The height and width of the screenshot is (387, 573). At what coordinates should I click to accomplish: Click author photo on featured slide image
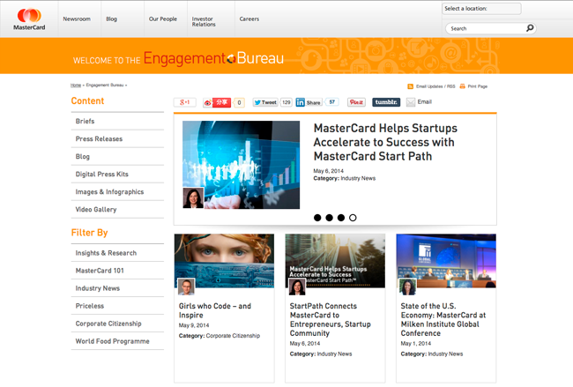tap(193, 198)
